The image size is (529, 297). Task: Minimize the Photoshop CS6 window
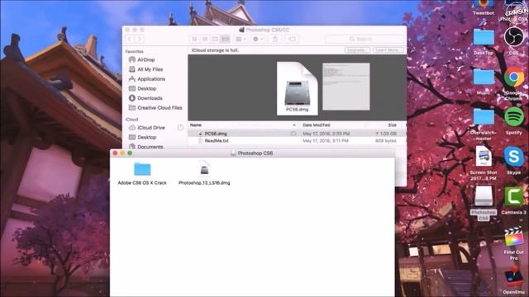(122, 153)
